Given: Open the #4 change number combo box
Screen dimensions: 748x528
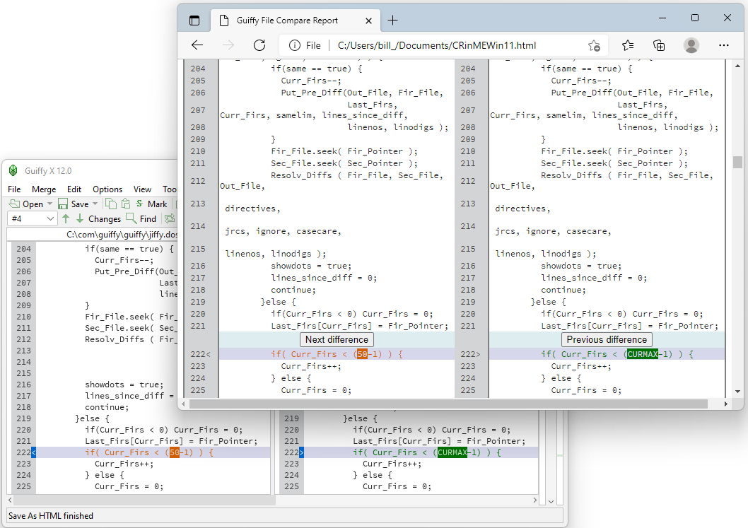Looking at the screenshot, I should tap(32, 219).
